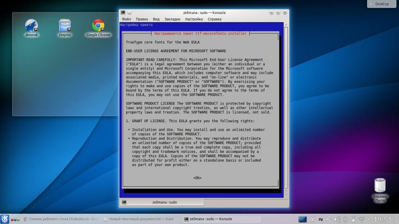Open the Файл menu
The height and width of the screenshot is (224, 399).
coord(126,19)
